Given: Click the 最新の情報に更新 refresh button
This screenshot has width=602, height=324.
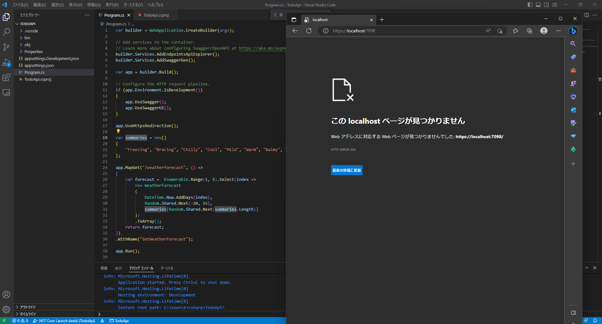Looking at the screenshot, I should click(347, 170).
